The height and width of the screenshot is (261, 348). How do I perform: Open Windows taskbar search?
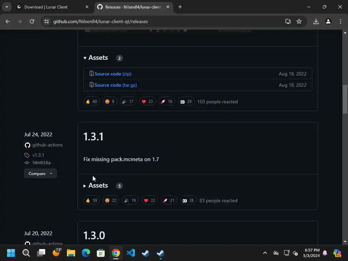(x=26, y=253)
